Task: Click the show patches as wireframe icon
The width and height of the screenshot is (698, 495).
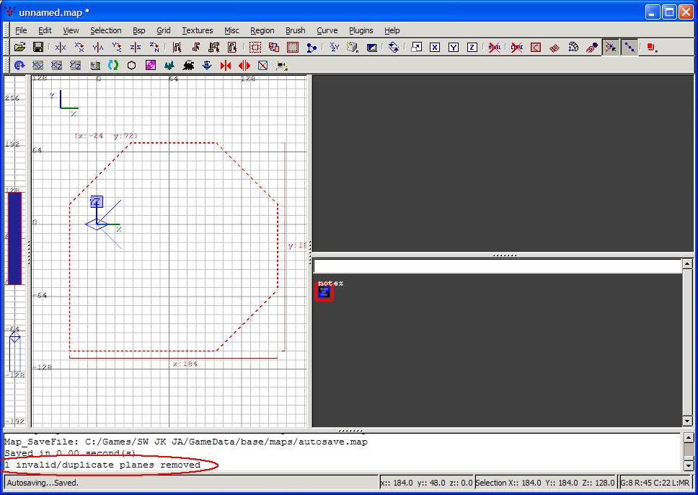Action: tap(555, 47)
